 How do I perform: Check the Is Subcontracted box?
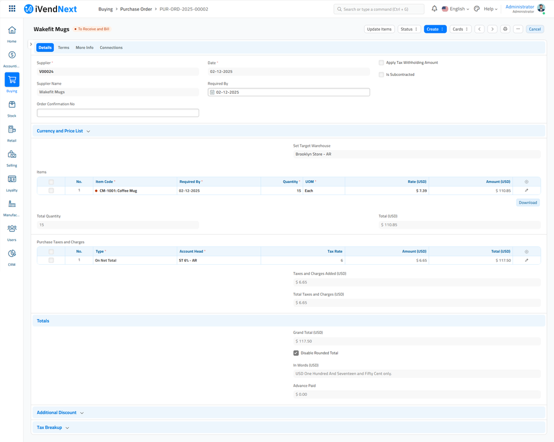tap(381, 75)
